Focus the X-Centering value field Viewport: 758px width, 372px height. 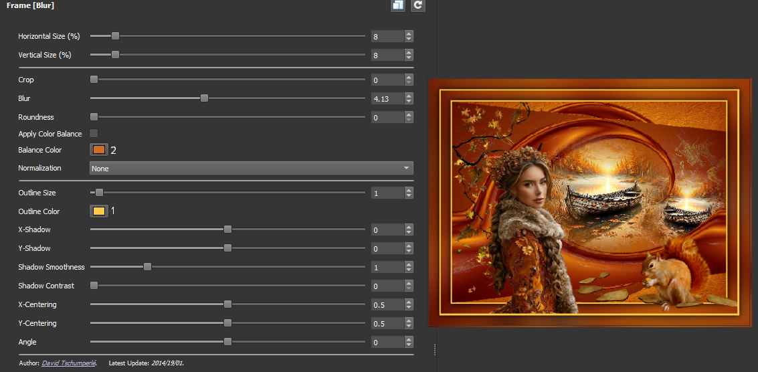(x=388, y=305)
